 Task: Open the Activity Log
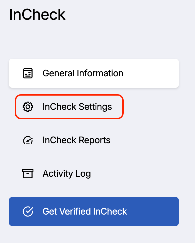[57, 174]
